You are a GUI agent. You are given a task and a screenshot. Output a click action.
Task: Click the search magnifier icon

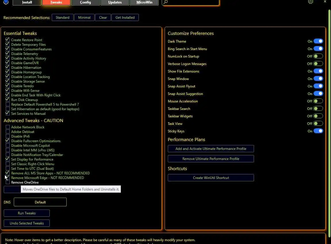pyautogui.click(x=166, y=2)
